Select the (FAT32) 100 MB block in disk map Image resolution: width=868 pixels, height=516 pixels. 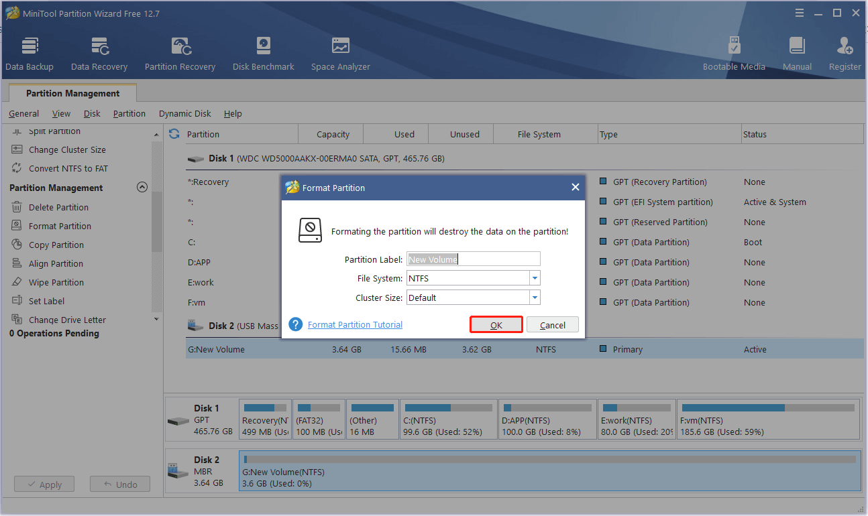click(319, 420)
